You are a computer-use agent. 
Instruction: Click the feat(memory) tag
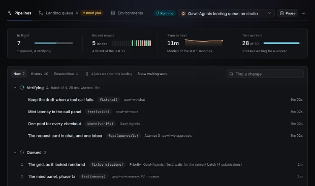pyautogui.click(x=93, y=176)
